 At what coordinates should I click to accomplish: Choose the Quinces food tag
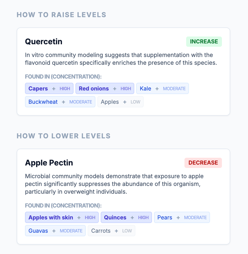pyautogui.click(x=115, y=218)
